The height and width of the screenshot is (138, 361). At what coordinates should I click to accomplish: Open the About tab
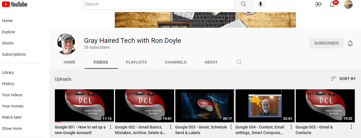[x=211, y=62]
